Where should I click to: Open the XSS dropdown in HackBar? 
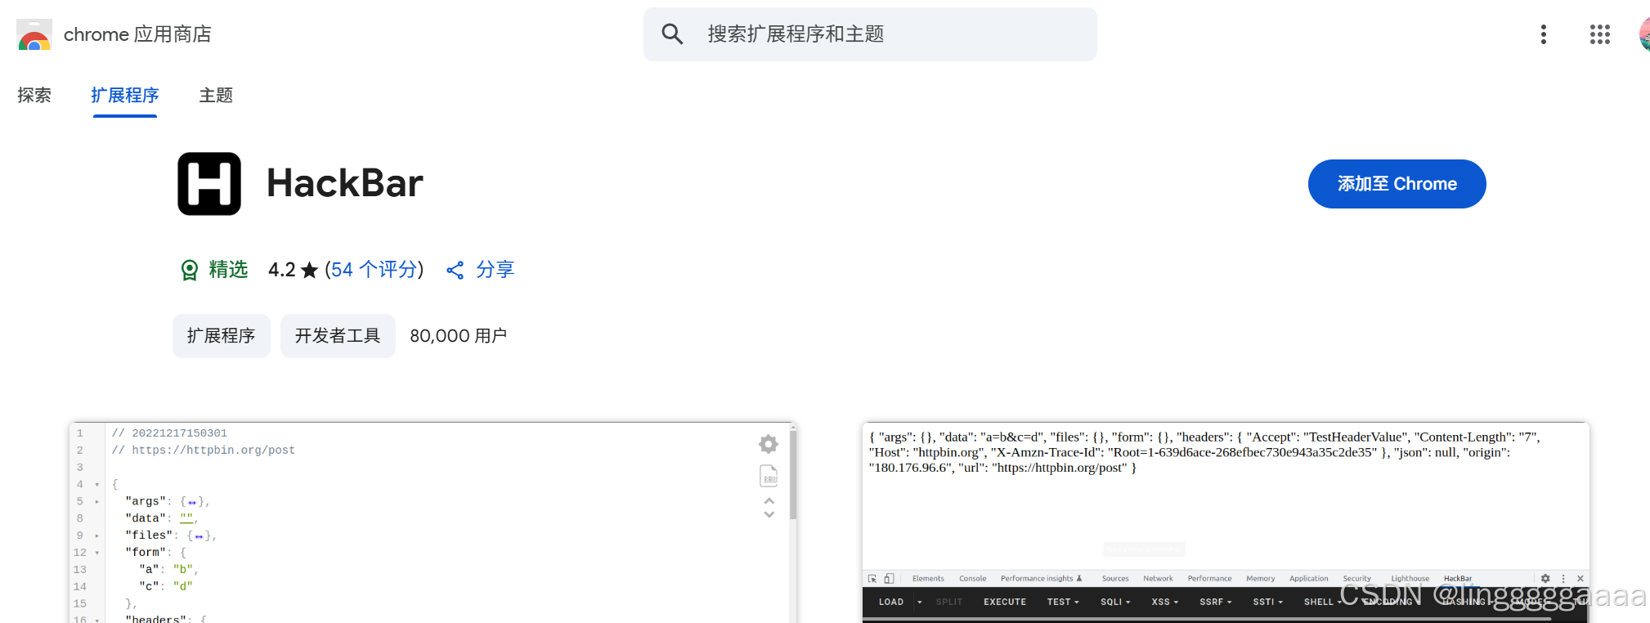[x=1165, y=602]
